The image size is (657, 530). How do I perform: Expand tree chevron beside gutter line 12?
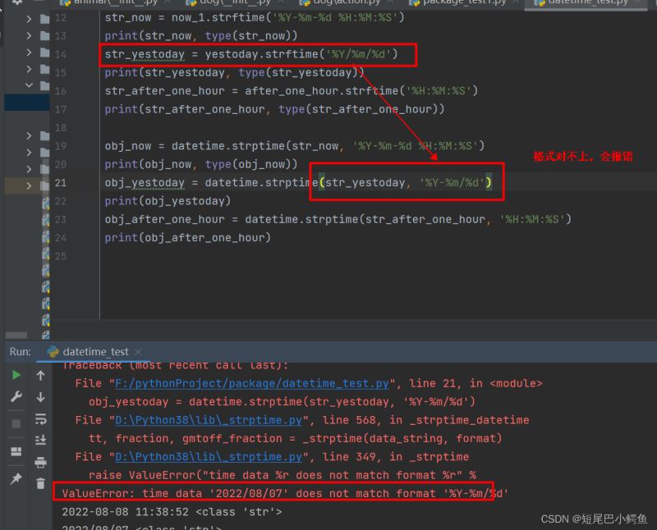[x=29, y=19]
